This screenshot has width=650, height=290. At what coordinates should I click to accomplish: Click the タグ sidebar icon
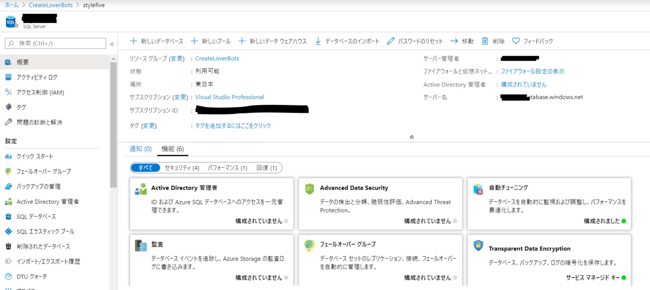pos(8,107)
